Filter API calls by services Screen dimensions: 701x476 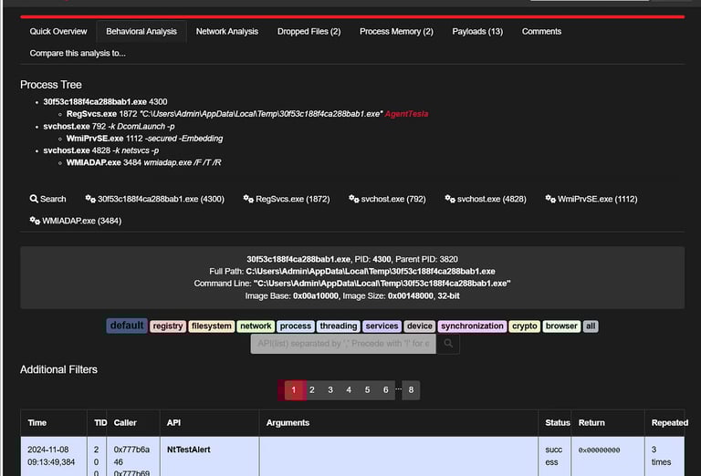(x=382, y=326)
